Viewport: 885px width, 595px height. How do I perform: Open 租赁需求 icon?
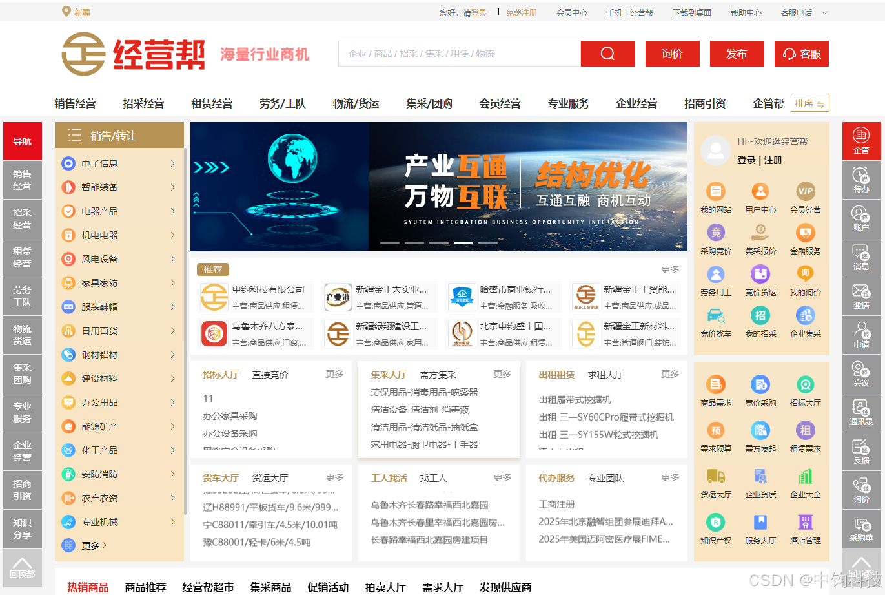pyautogui.click(x=805, y=430)
